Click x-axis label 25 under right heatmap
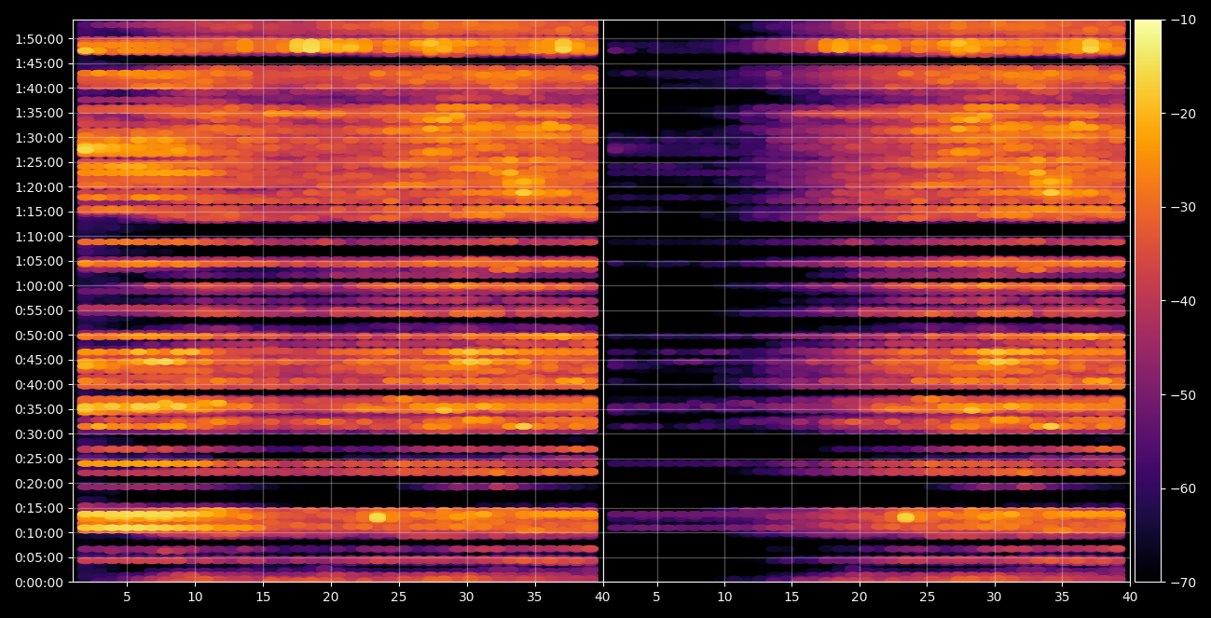The height and width of the screenshot is (618, 1211). (x=927, y=597)
